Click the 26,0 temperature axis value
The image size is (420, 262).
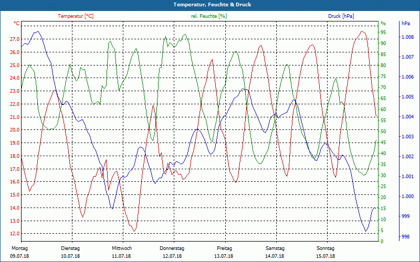[x=15, y=52]
